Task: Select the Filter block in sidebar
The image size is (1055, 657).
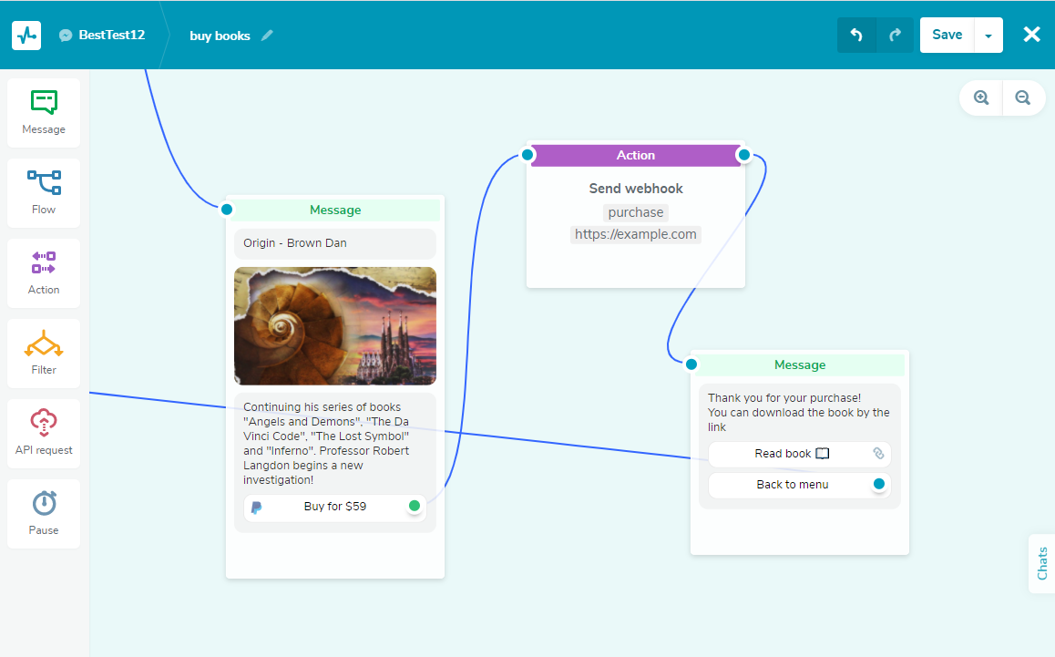Action: coord(44,354)
